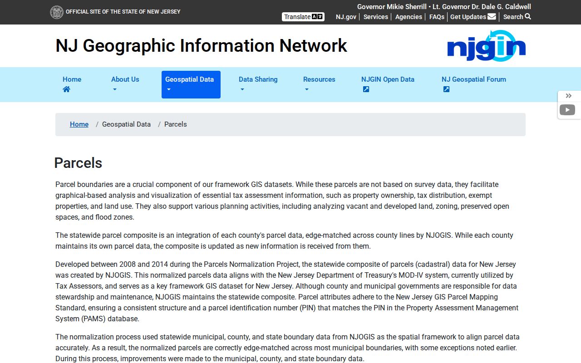Image resolution: width=581 pixels, height=363 pixels.
Task: Expand the side panel double-chevron icon
Action: pos(568,96)
